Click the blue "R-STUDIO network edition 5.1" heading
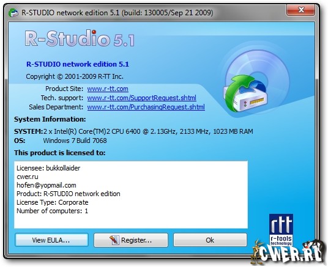 tap(78, 64)
